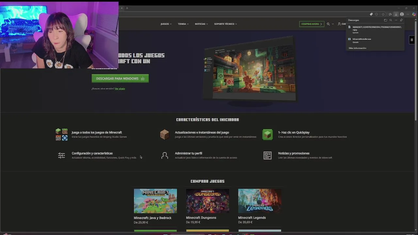The height and width of the screenshot is (235, 418).
Task: Expand the JUEGOS menu
Action: pos(166,24)
